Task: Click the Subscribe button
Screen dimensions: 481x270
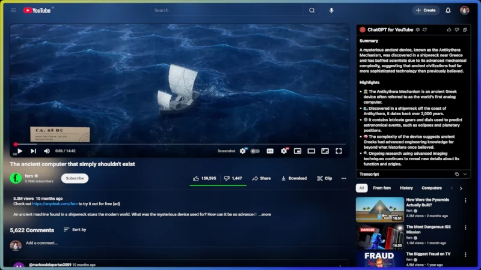Action: click(75, 178)
